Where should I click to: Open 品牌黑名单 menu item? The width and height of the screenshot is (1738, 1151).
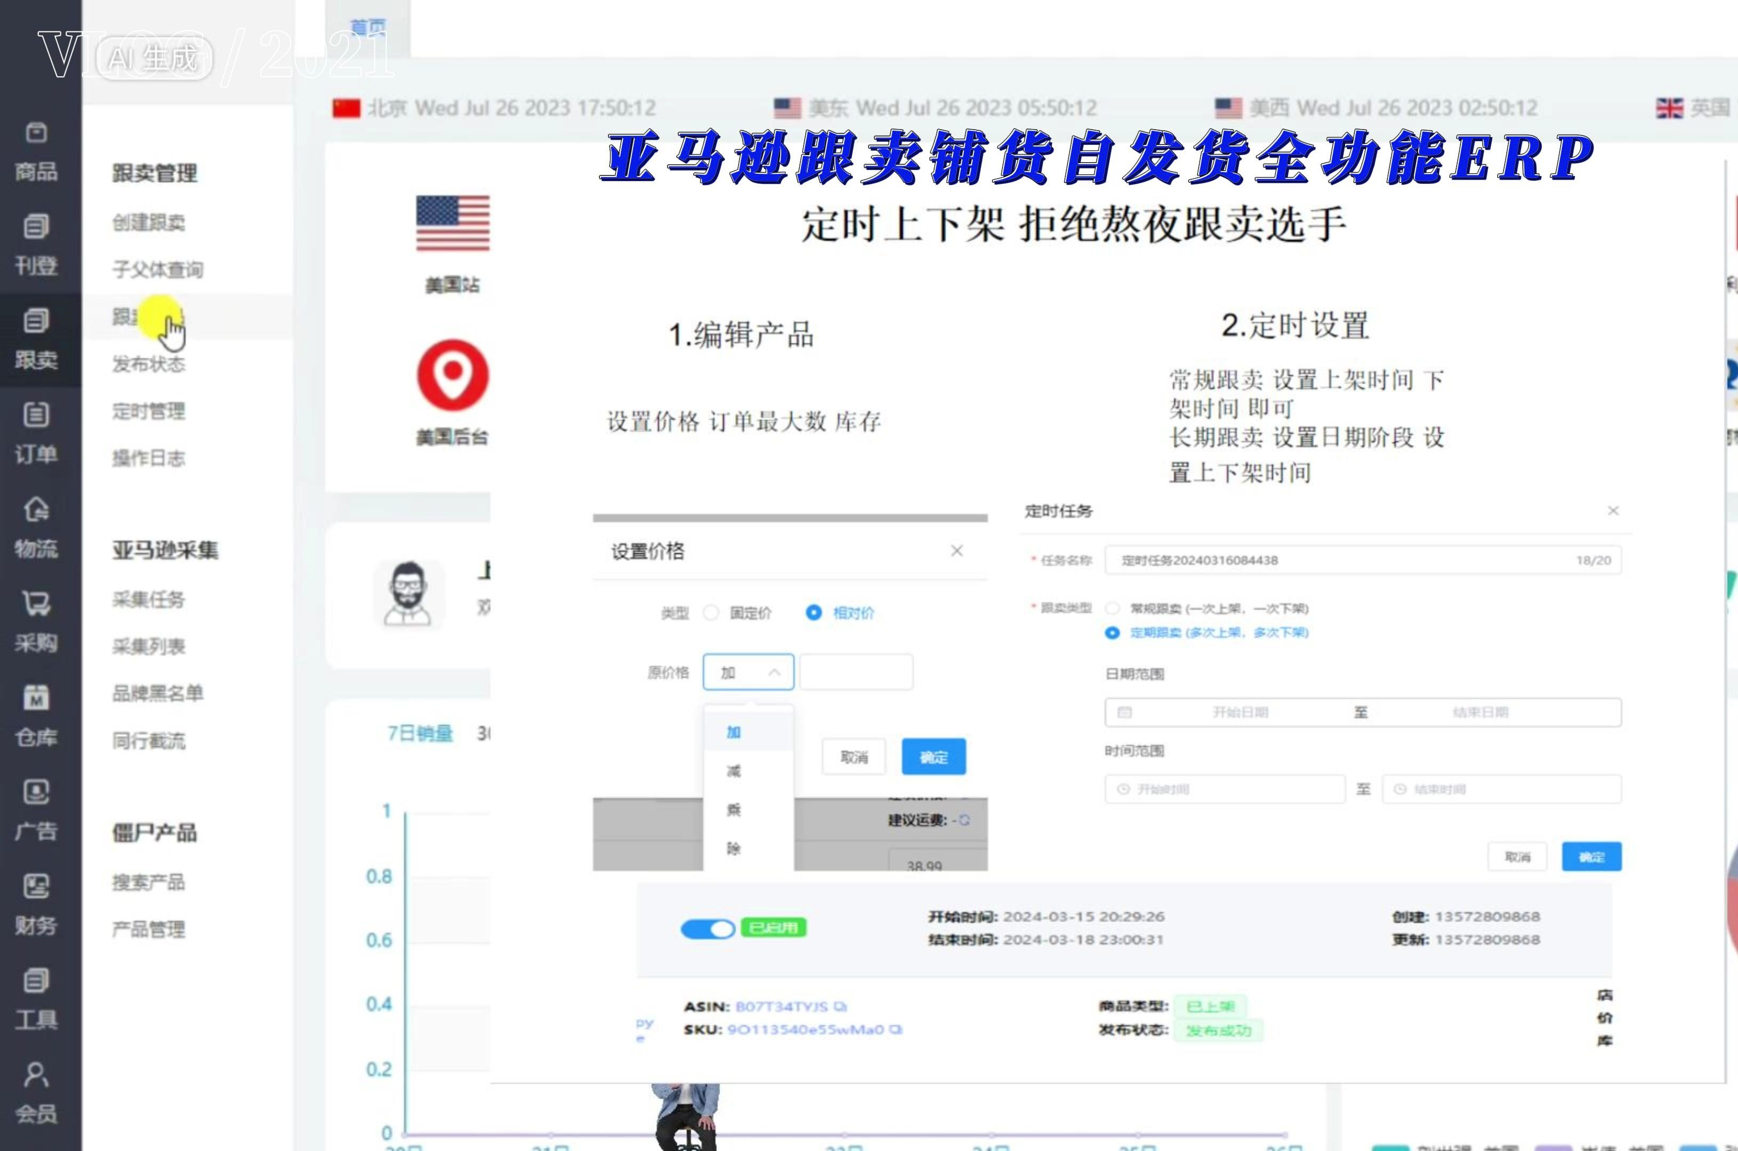tap(158, 693)
